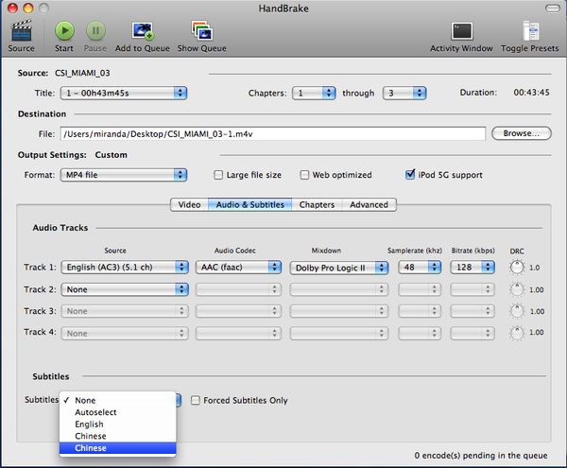Viewport: 567px width, 468px height.
Task: Switch to the Video tab
Action: (189, 205)
